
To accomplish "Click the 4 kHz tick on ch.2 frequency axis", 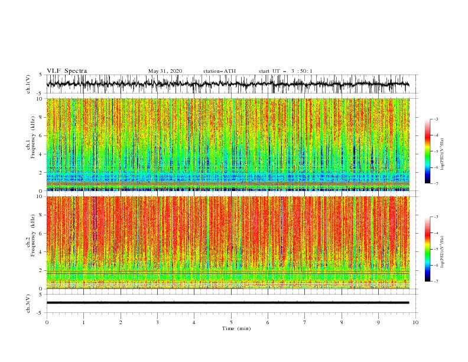I will click(x=42, y=252).
